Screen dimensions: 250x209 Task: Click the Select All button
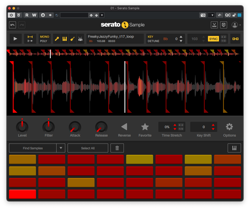[x=88, y=148]
